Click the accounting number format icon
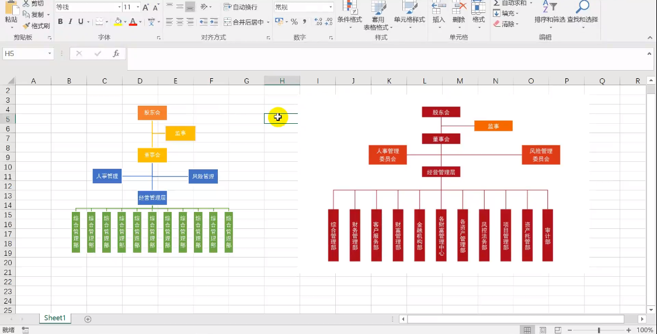Screen dimensions: 657x334 (x=278, y=22)
